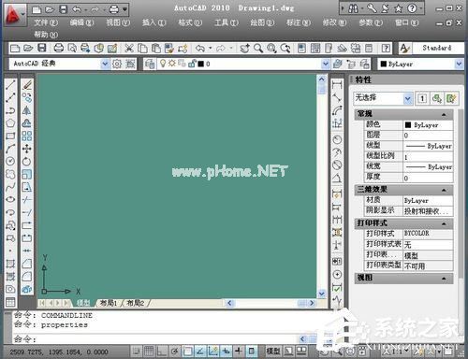Toggle Grid display in status bar
The image size is (468, 359).
[x=149, y=352]
